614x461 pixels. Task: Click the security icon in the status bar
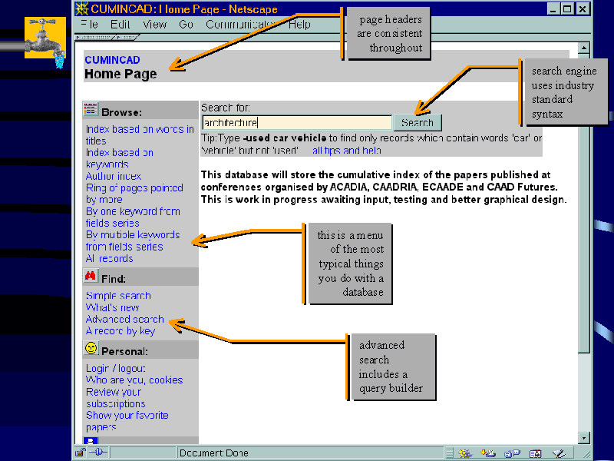point(80,452)
